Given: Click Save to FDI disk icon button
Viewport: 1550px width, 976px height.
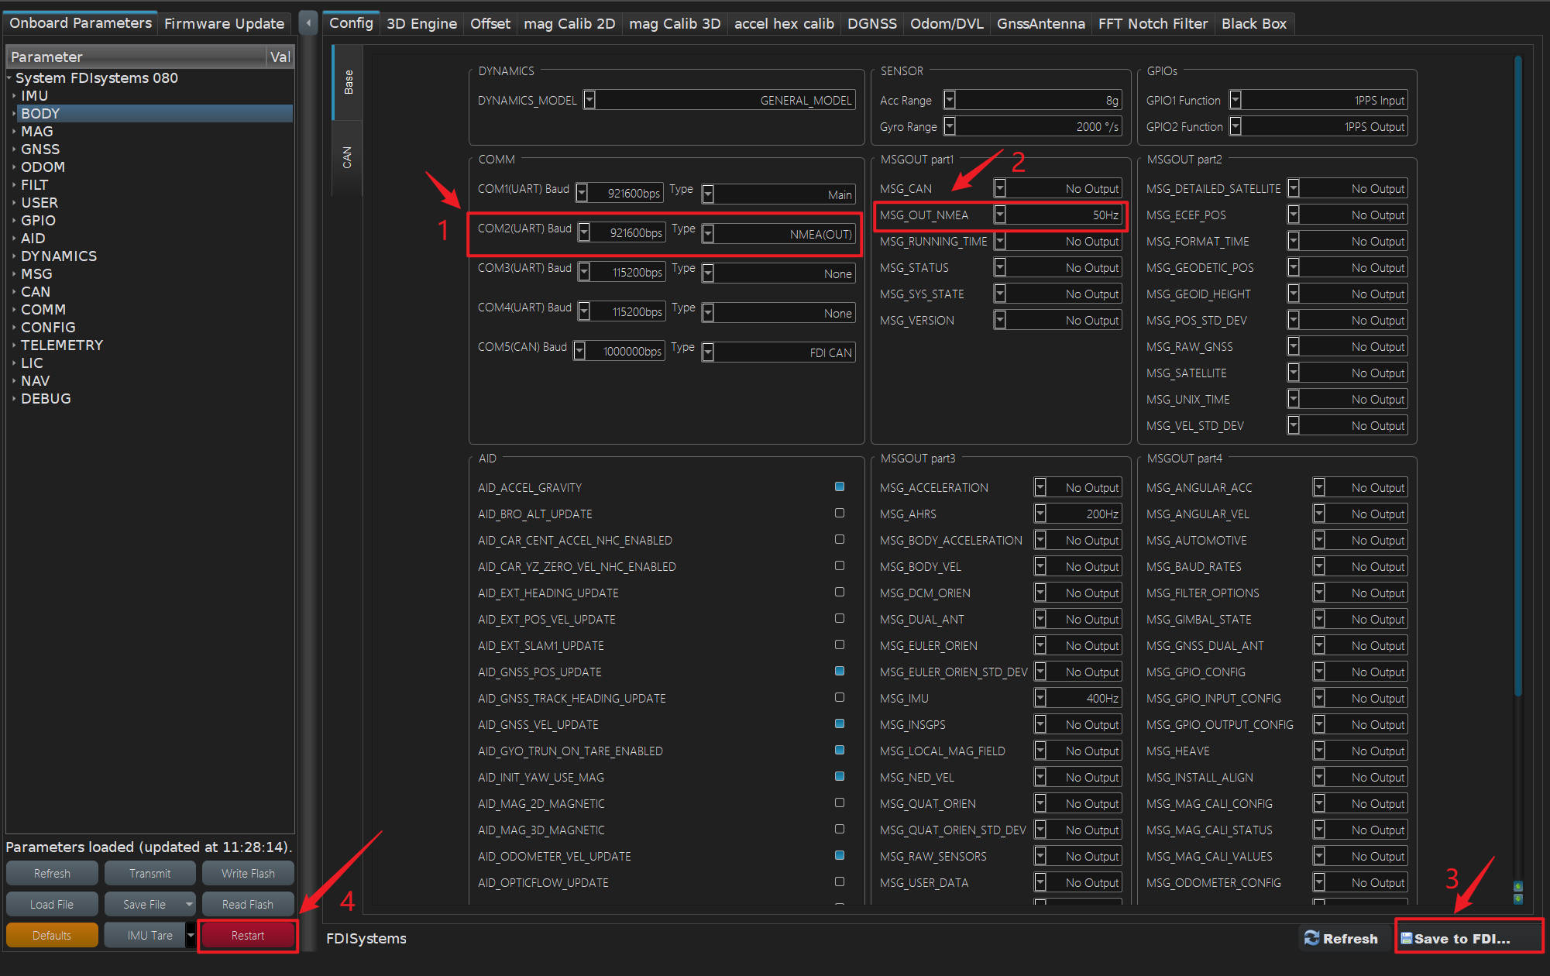Looking at the screenshot, I should coord(1469,938).
